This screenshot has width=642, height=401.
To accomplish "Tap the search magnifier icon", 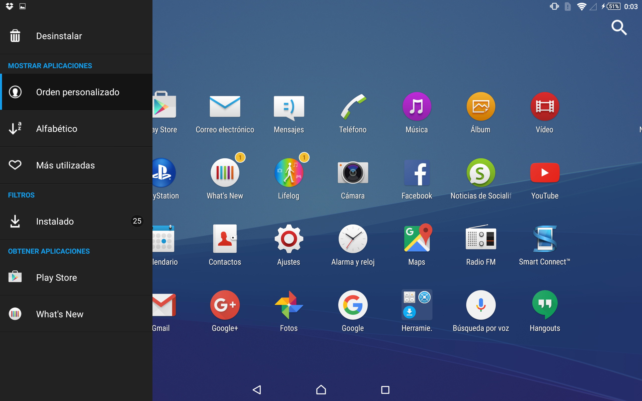I will tap(619, 27).
